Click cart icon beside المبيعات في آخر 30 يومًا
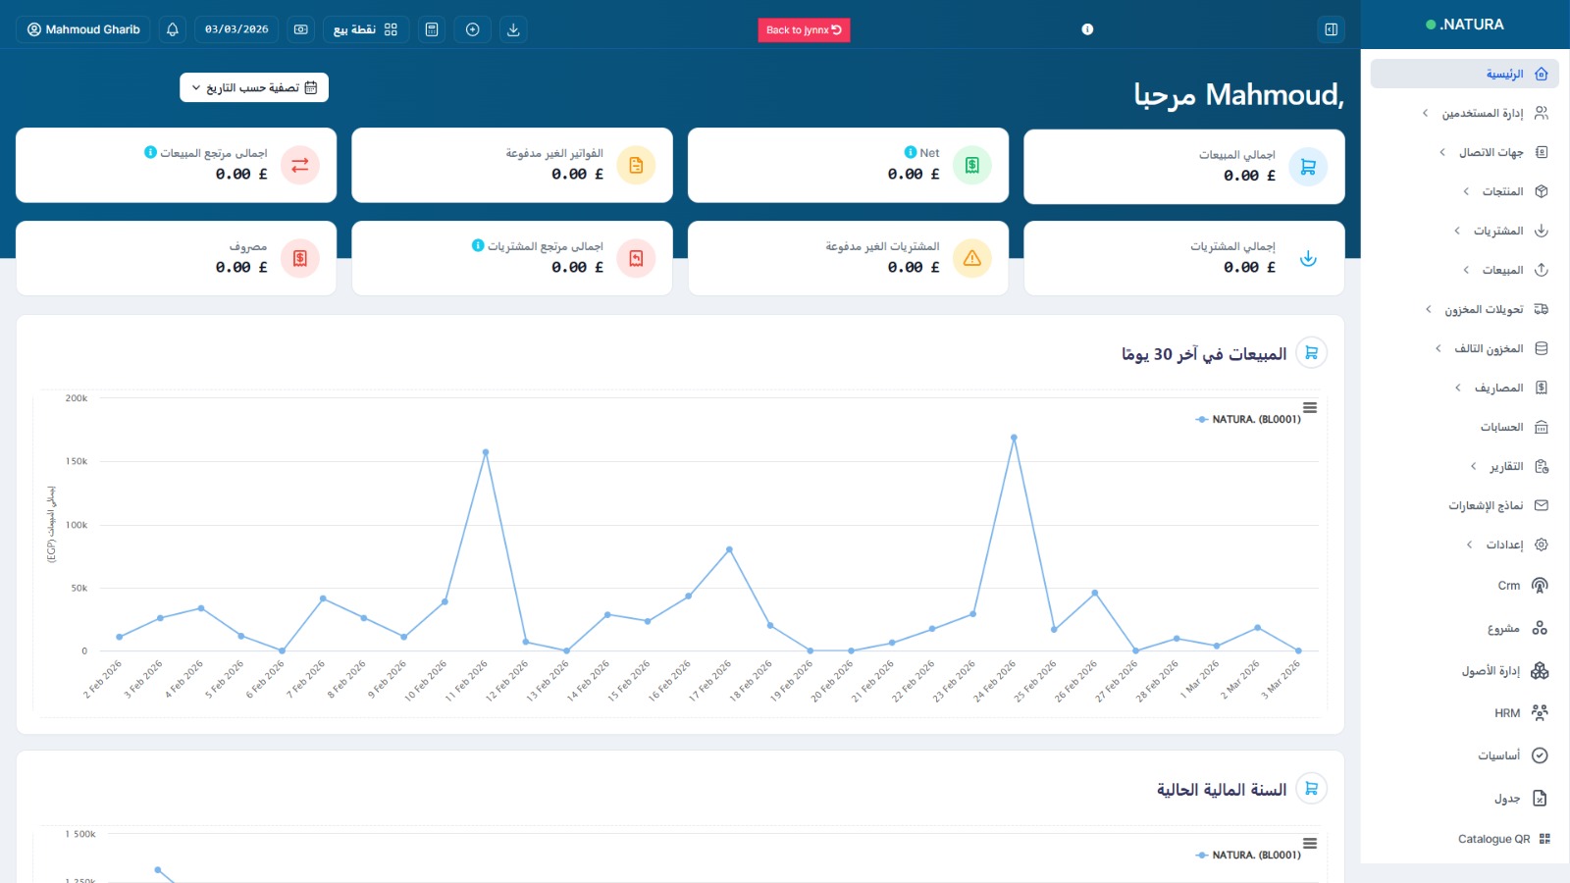Image resolution: width=1570 pixels, height=883 pixels. point(1311,352)
